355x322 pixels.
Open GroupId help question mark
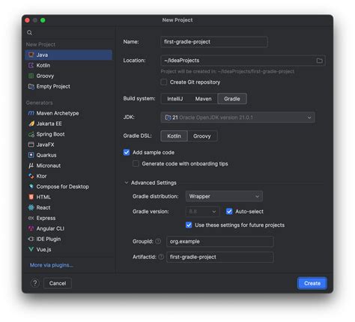coord(158,241)
